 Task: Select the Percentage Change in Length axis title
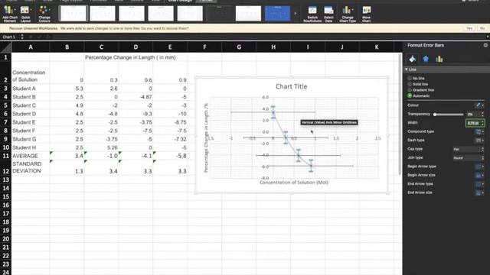(206, 137)
